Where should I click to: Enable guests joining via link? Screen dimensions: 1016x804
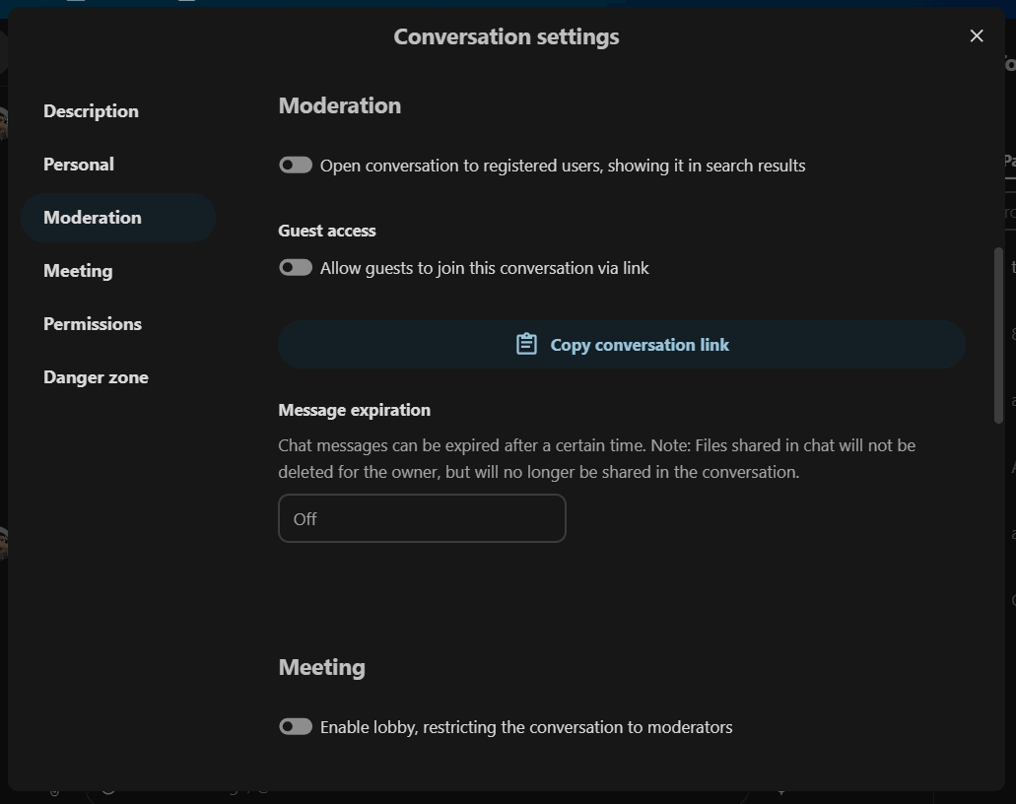point(296,268)
